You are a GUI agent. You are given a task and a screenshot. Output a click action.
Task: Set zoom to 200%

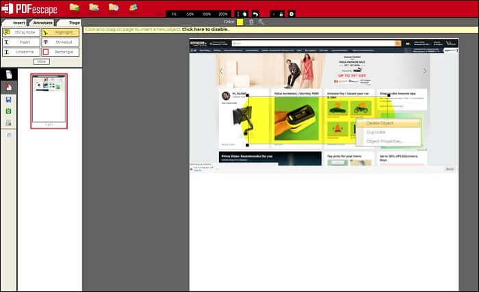coord(223,14)
